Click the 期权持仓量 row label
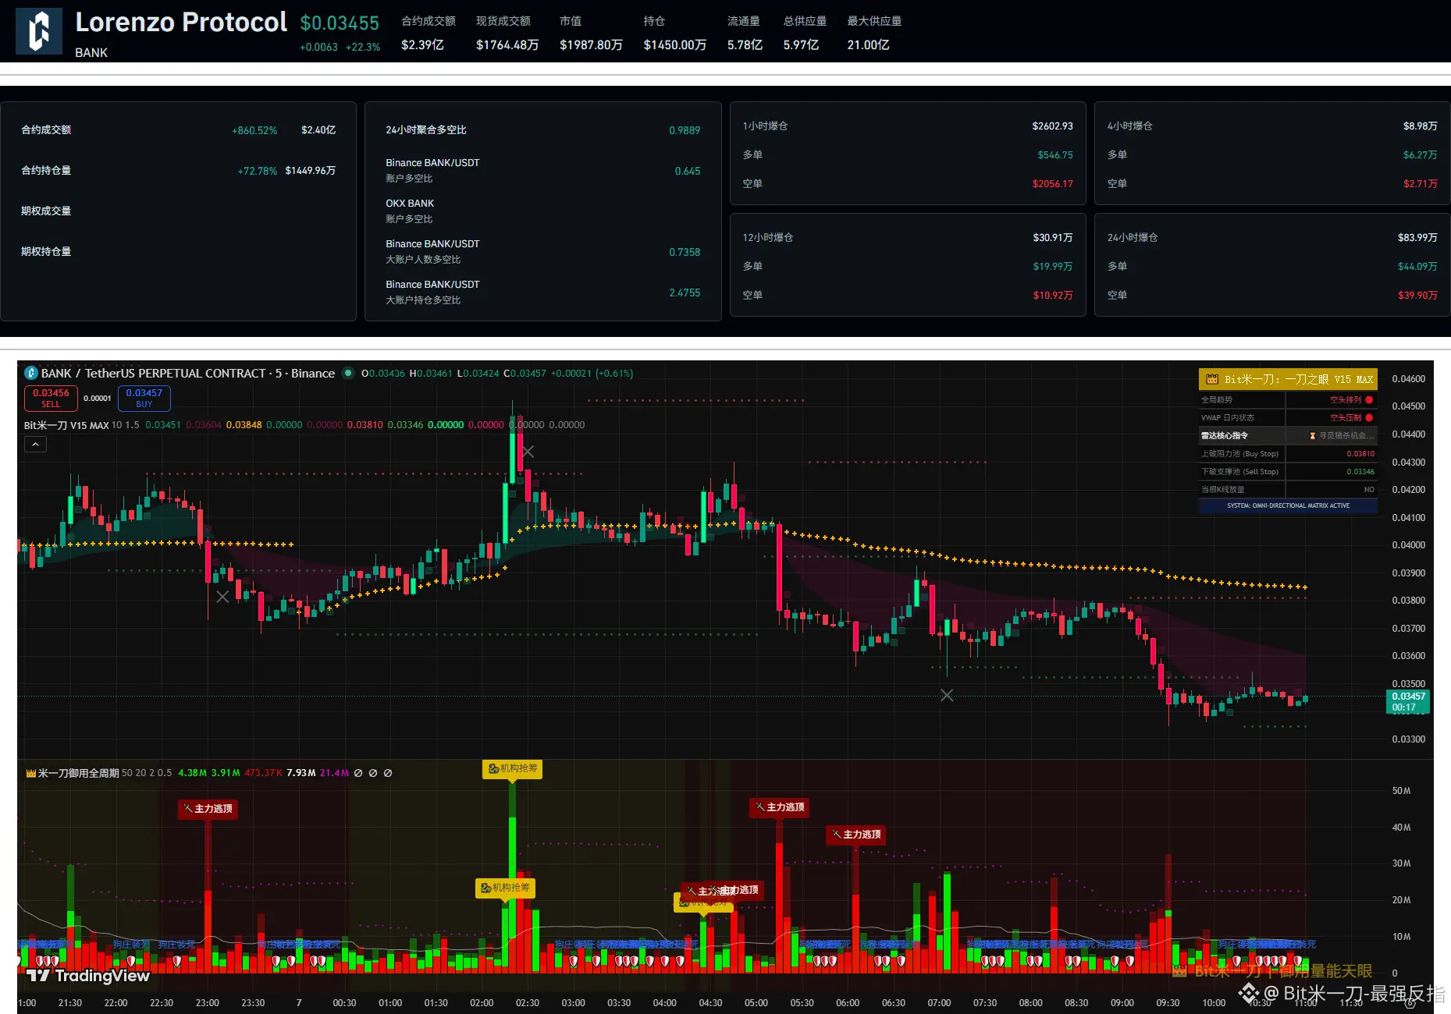 coord(46,252)
